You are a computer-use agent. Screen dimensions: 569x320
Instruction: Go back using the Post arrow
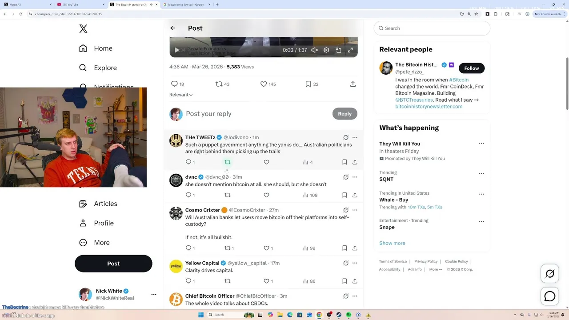(x=173, y=28)
